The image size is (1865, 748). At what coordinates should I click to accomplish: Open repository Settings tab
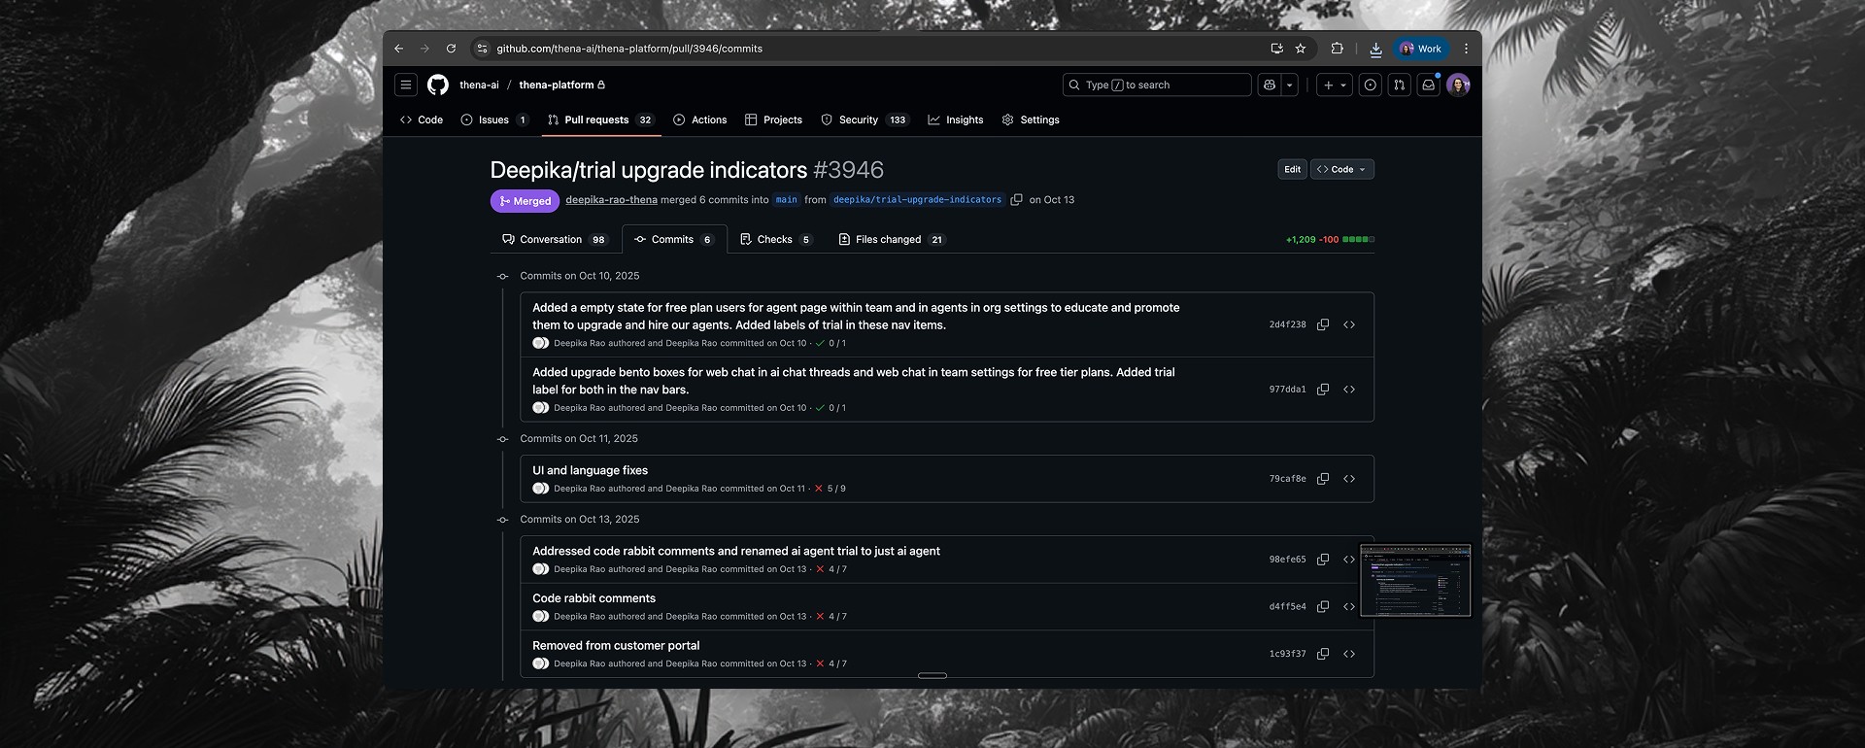(x=1031, y=120)
